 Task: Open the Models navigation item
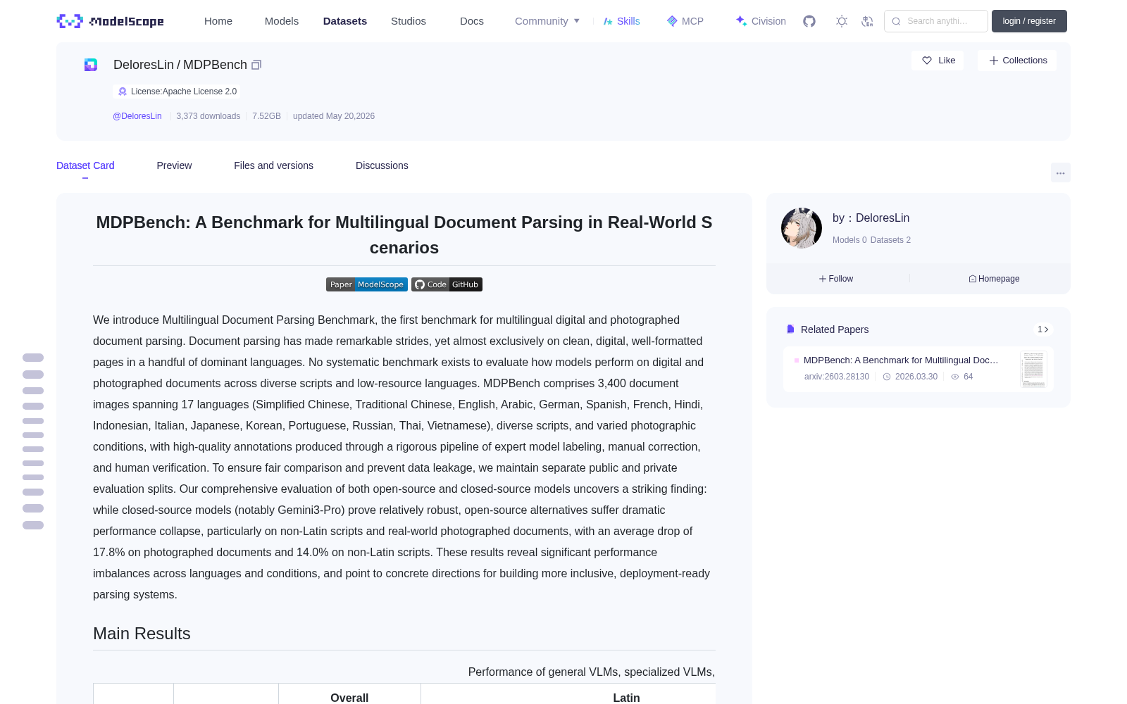tap(282, 21)
